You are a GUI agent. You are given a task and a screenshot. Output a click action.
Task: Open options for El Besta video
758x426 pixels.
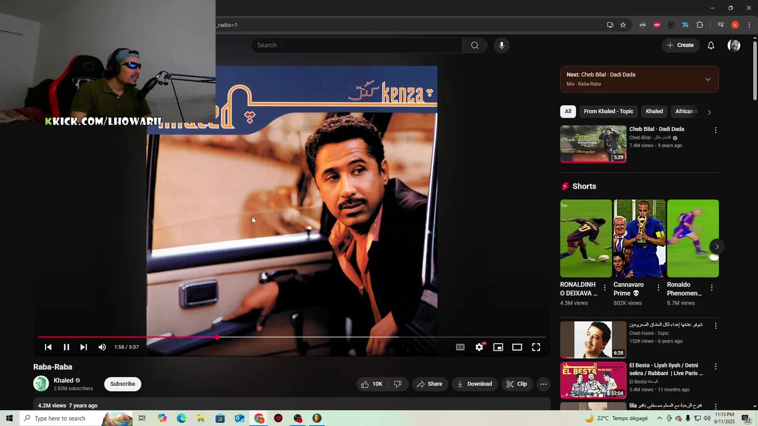tap(715, 366)
